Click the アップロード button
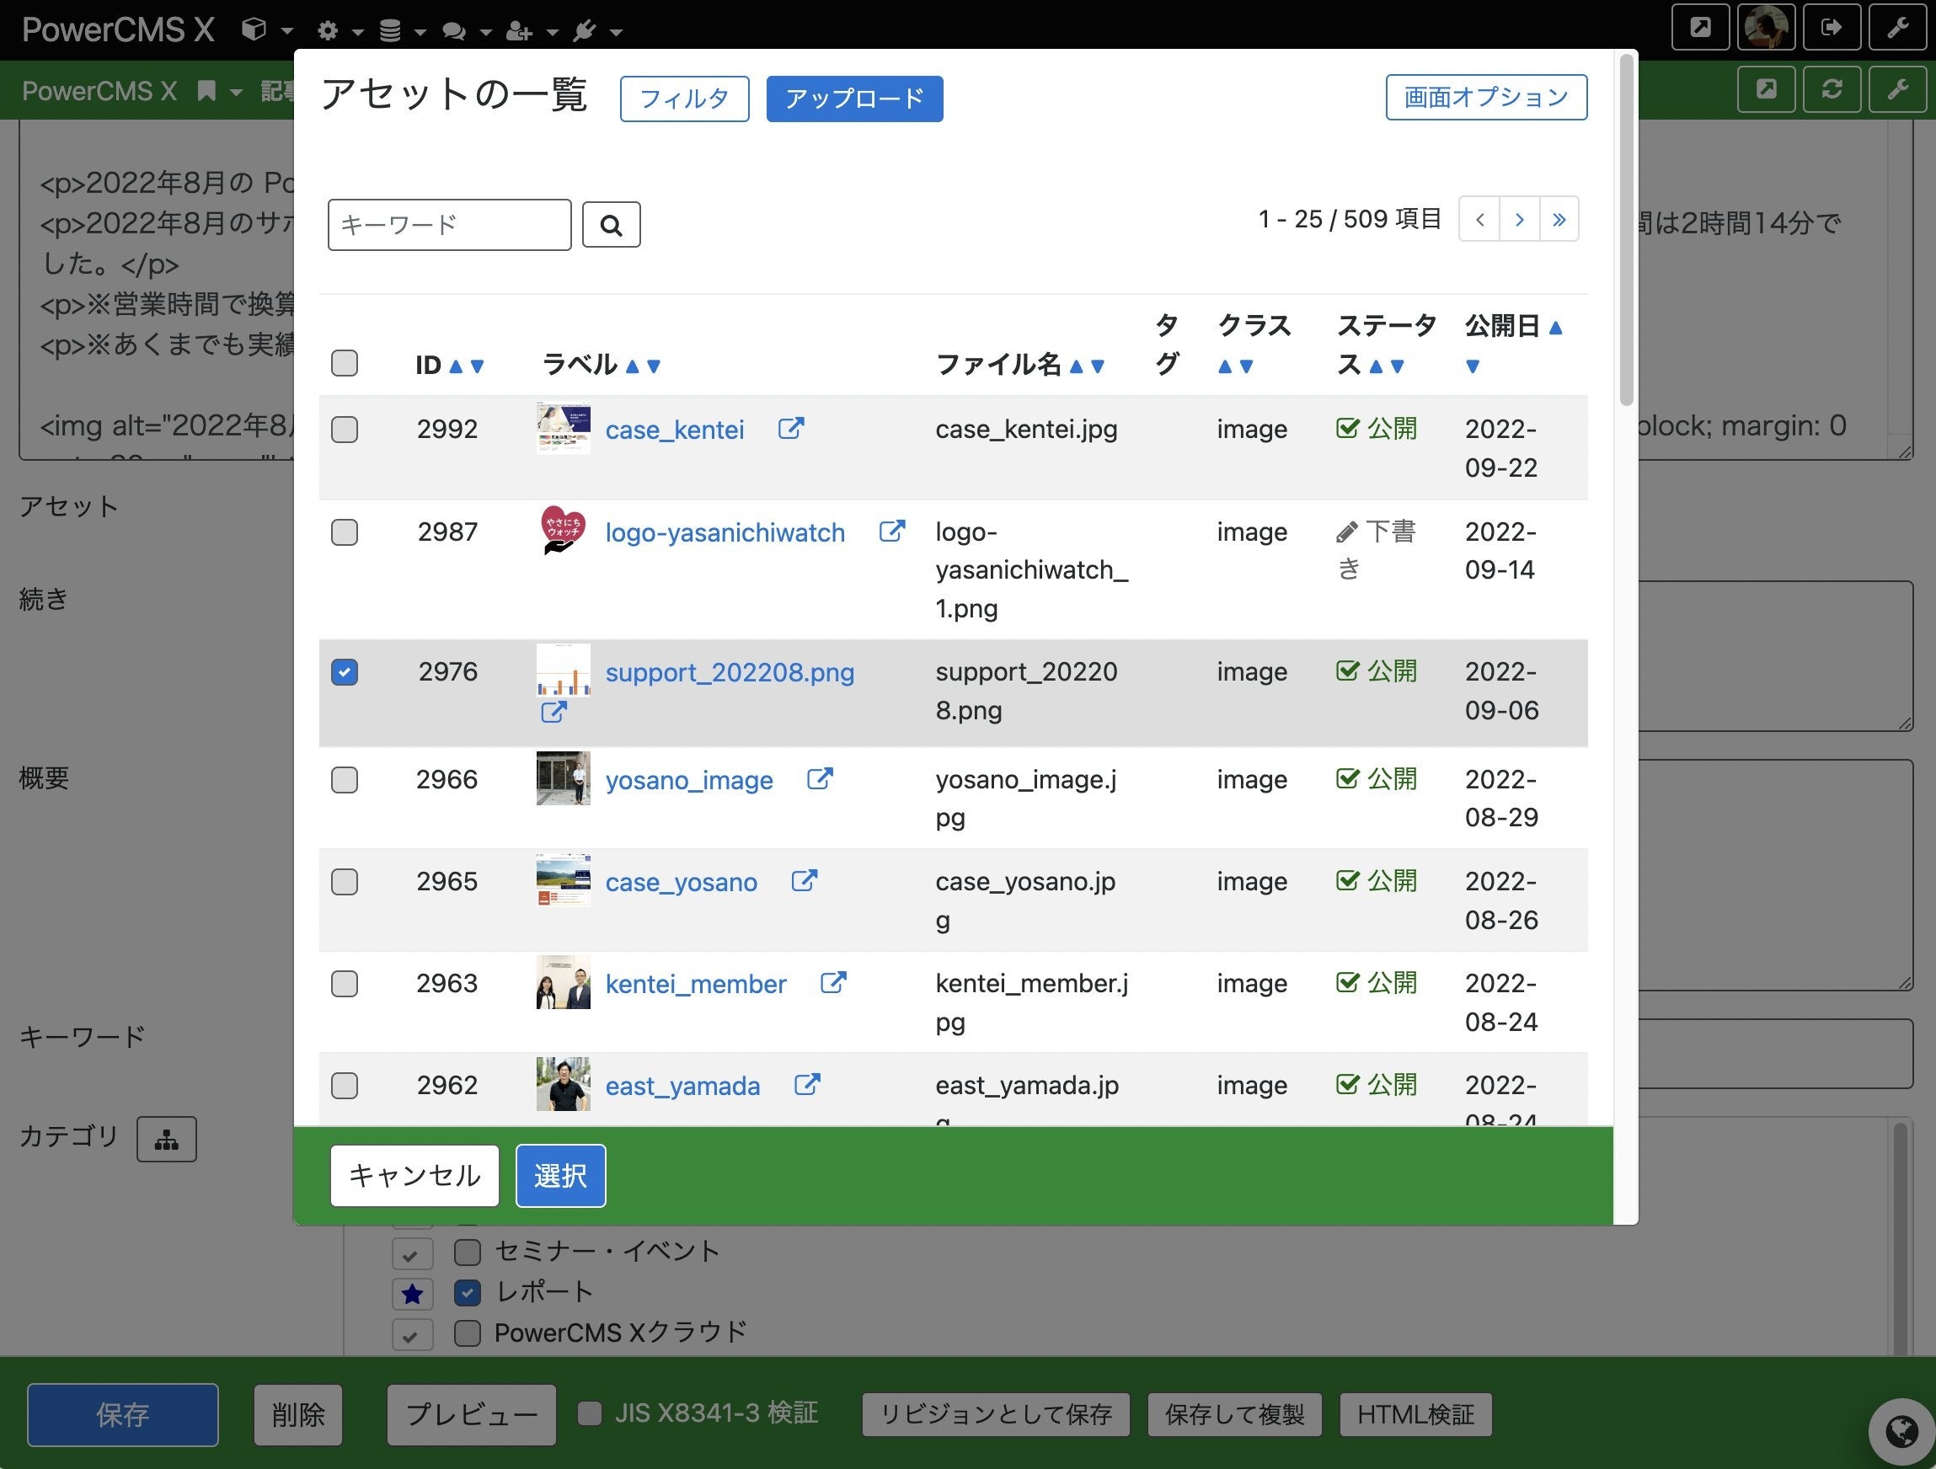Viewport: 1936px width, 1469px height. (x=854, y=99)
